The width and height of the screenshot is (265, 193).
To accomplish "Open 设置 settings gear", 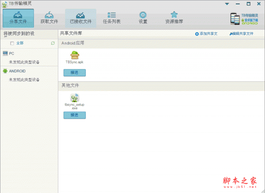I will click(x=143, y=18).
